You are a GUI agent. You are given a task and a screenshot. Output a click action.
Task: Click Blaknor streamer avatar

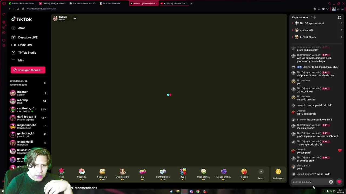point(55,18)
